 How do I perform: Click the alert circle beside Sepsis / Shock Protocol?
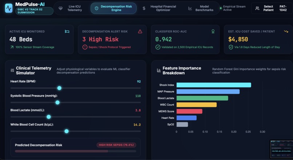[x=85, y=47]
